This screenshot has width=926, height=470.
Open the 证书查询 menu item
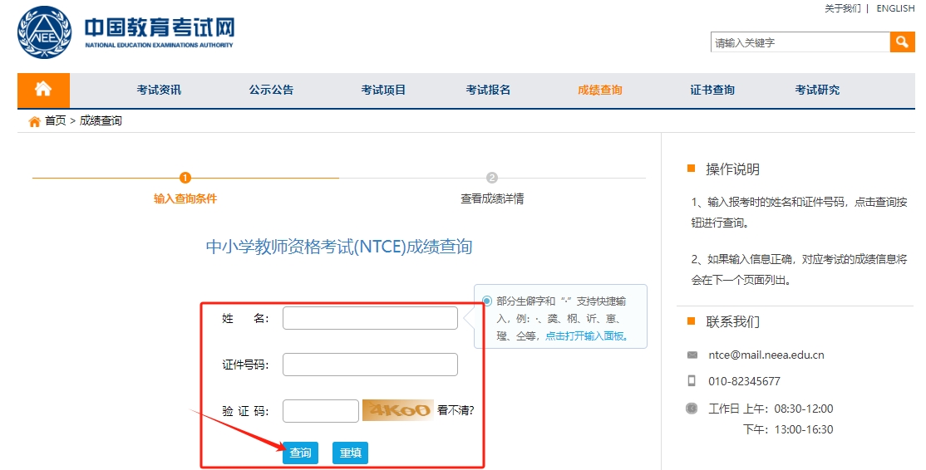pos(712,90)
